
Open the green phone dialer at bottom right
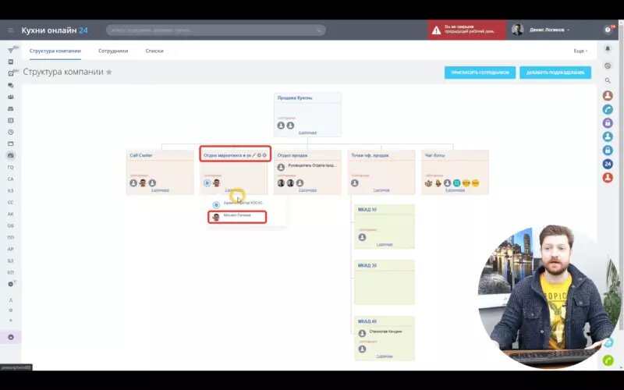(x=608, y=360)
